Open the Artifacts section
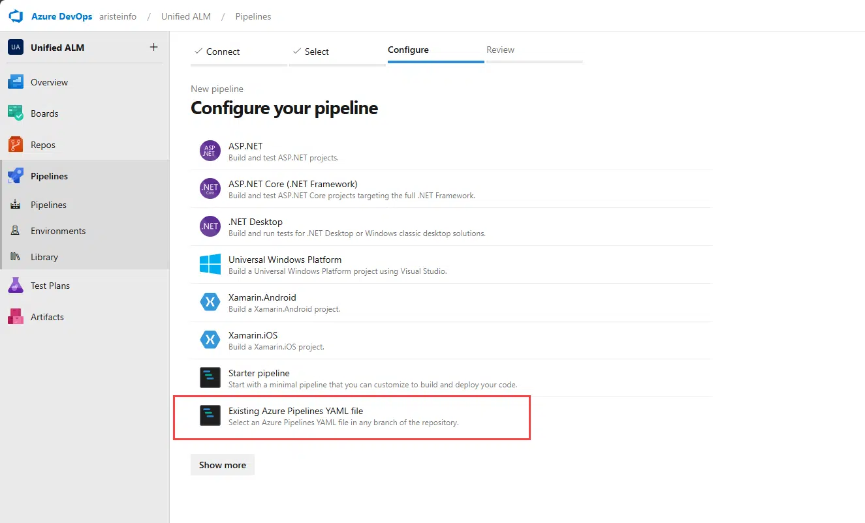 47,316
